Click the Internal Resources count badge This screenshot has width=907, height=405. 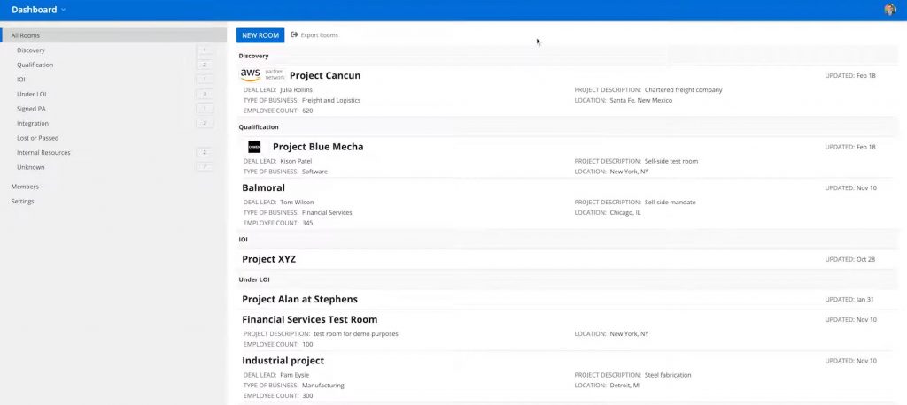205,152
